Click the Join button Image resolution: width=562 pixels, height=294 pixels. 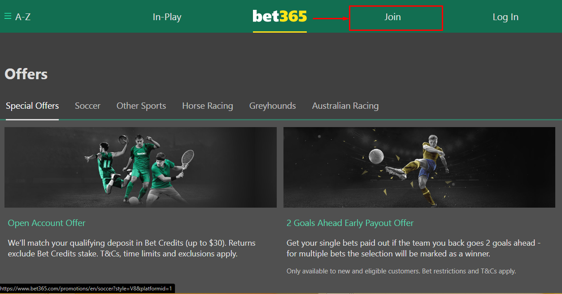click(392, 17)
